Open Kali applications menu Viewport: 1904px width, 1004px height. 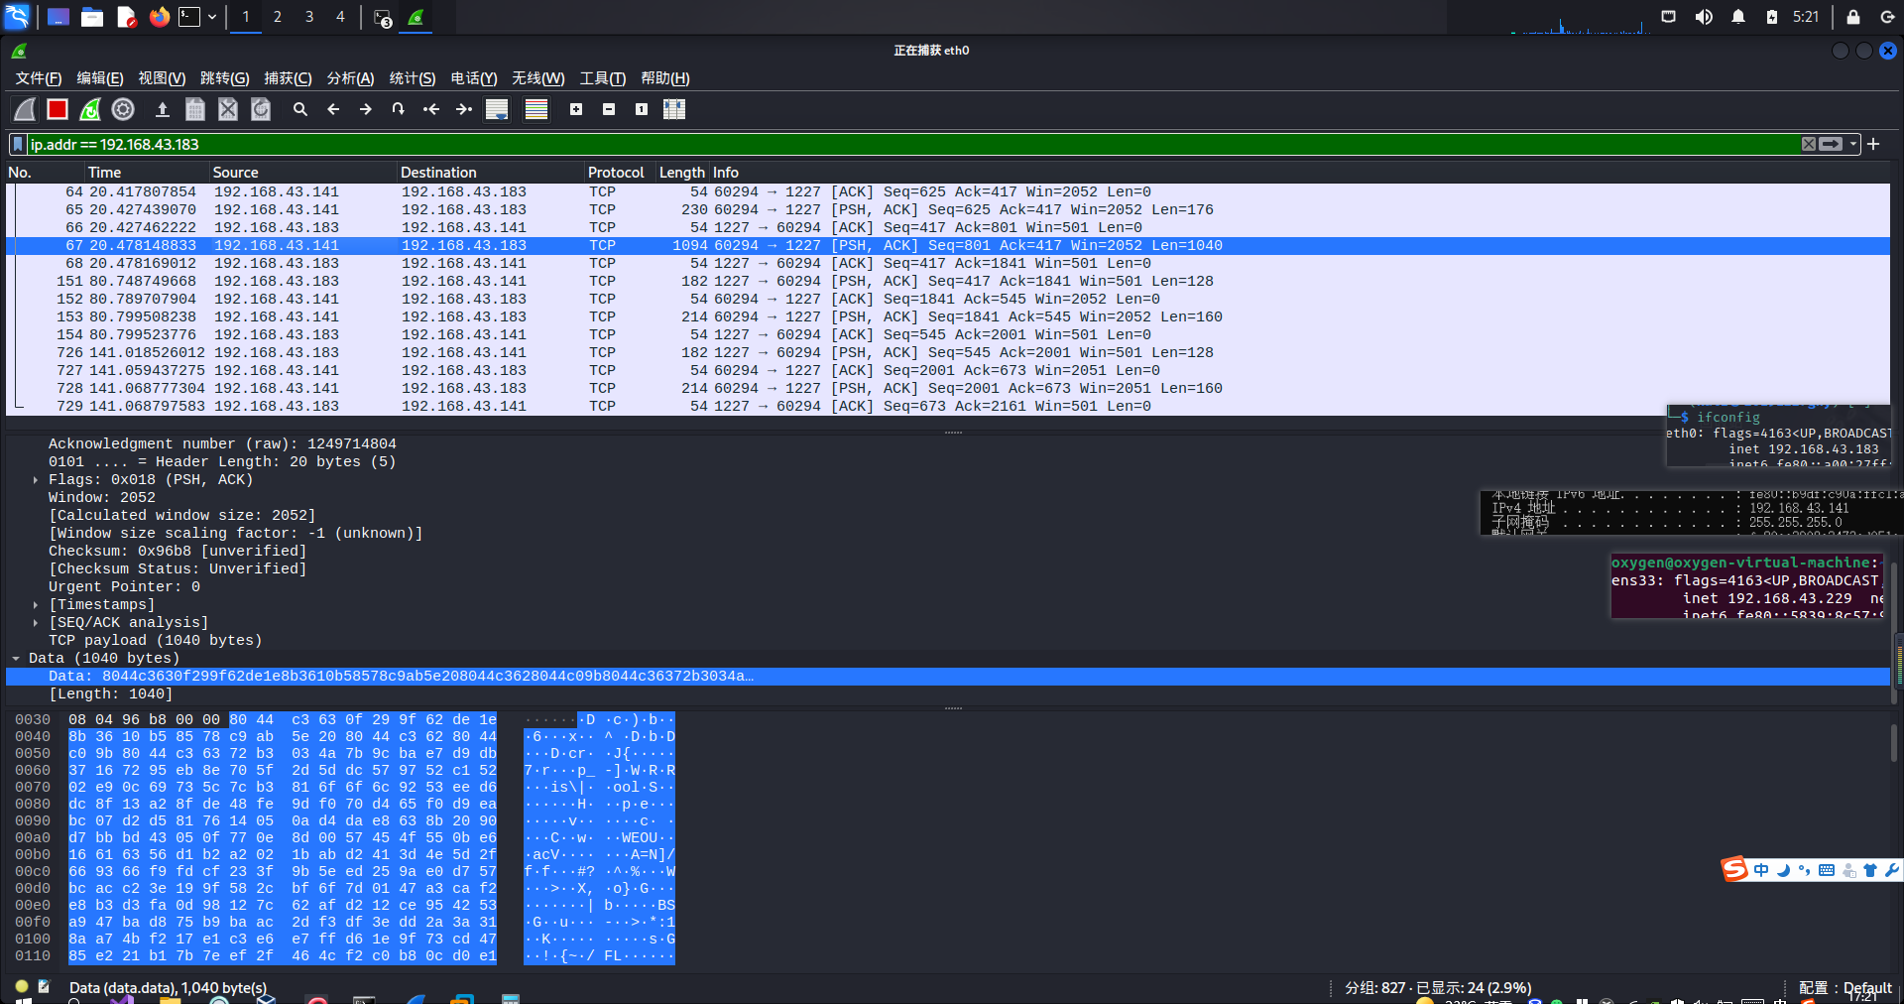click(18, 17)
